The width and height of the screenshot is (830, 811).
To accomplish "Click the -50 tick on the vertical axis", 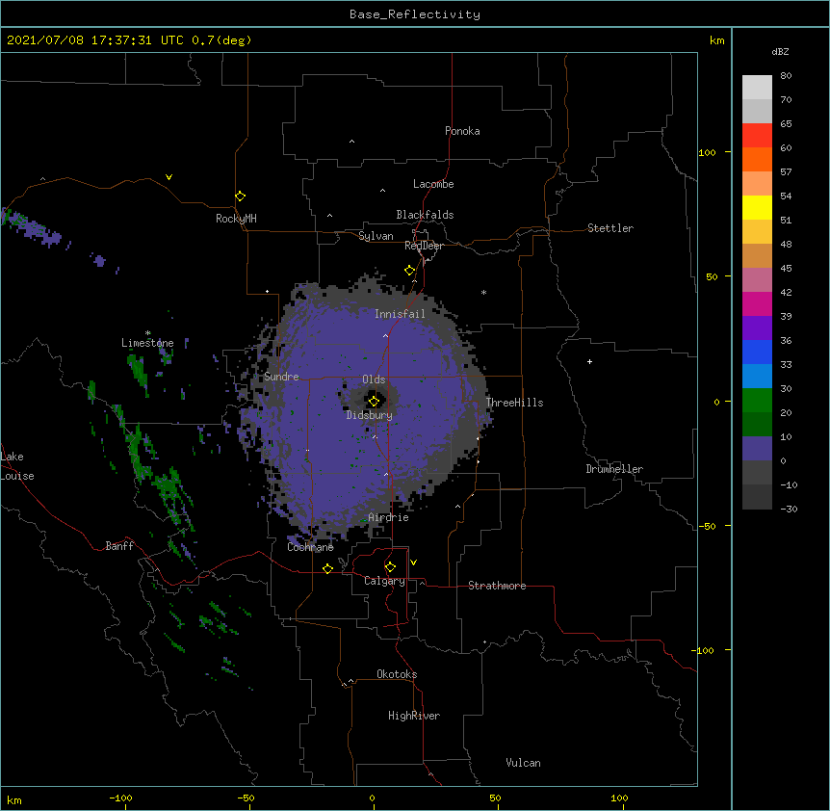I will click(x=707, y=526).
